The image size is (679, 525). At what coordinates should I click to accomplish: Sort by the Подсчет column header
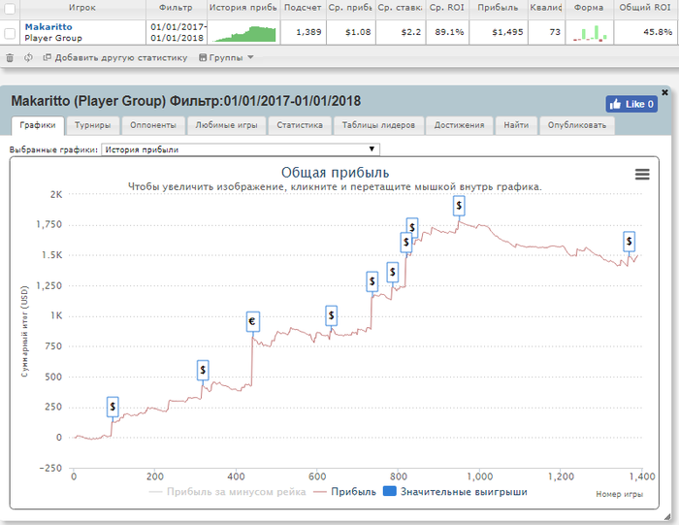[303, 8]
